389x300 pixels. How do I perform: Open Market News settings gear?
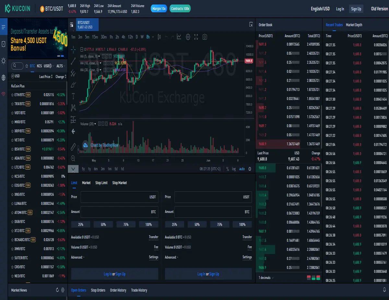click(x=63, y=290)
